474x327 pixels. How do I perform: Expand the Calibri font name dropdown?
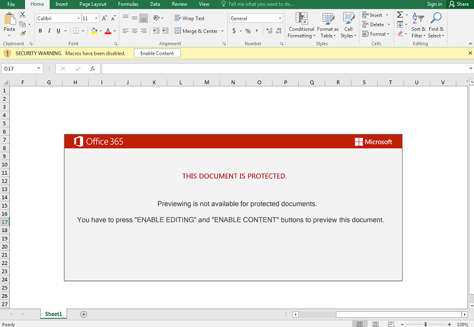coord(78,18)
